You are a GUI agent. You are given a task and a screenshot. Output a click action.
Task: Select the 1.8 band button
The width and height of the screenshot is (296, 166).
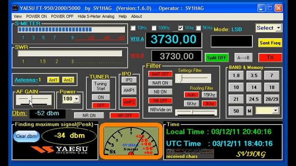[236, 76]
